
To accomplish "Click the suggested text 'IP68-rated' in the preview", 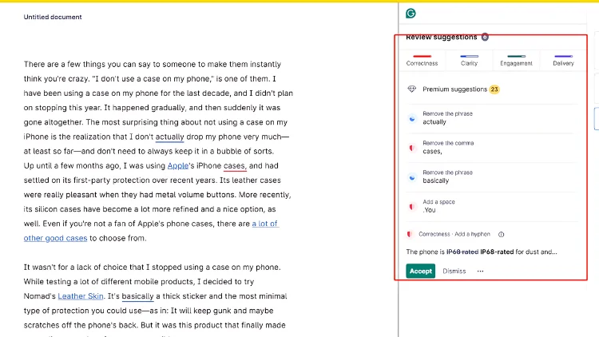I will (x=497, y=252).
